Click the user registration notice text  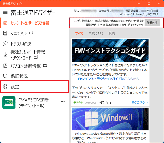tap(109, 23)
